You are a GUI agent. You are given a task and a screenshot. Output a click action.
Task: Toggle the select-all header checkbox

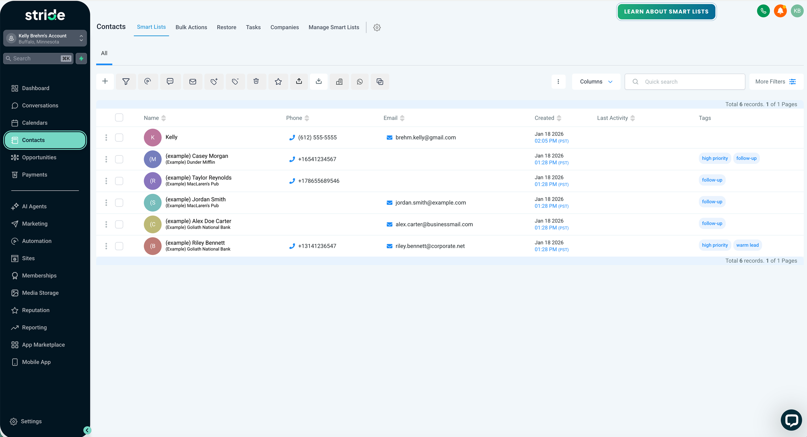[x=119, y=117]
